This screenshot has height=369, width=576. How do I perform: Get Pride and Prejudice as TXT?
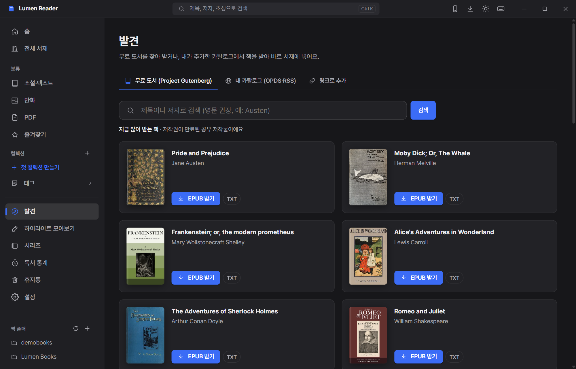232,199
